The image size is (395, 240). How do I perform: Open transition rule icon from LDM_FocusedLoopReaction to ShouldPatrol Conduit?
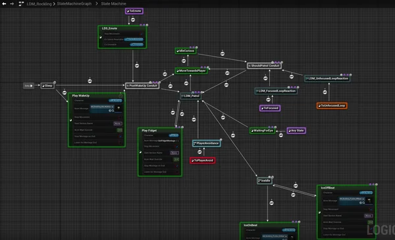click(x=265, y=78)
